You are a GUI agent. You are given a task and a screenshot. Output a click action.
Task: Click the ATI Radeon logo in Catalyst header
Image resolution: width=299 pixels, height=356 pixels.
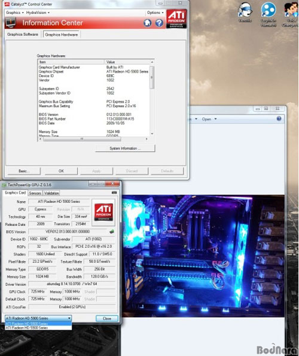click(x=176, y=19)
